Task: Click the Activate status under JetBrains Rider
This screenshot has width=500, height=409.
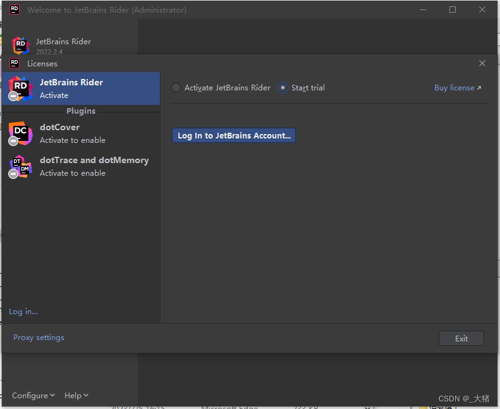Action: pos(54,95)
